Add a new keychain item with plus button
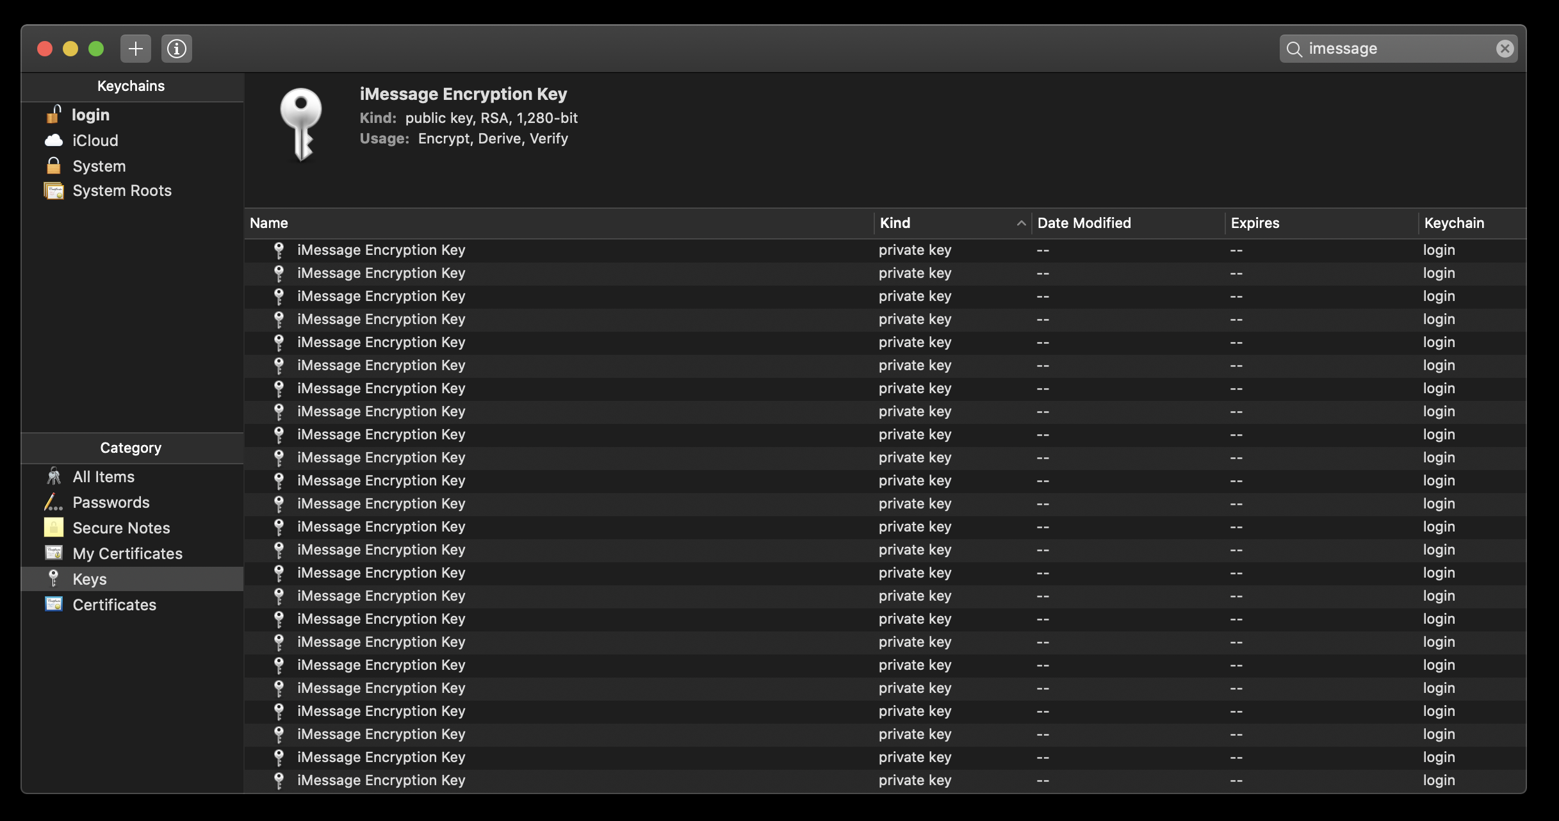Screen dimensions: 1559x821 [136, 49]
